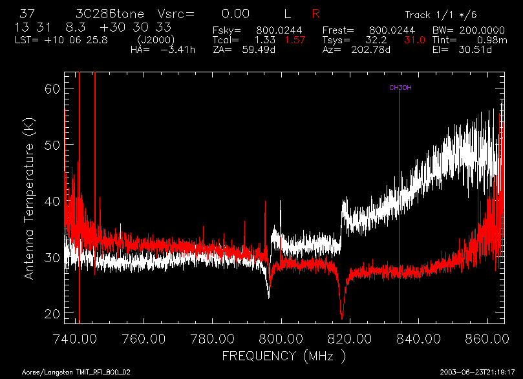This screenshot has height=379, width=523.
Task: Click the white L polarization label
Action: click(x=288, y=14)
